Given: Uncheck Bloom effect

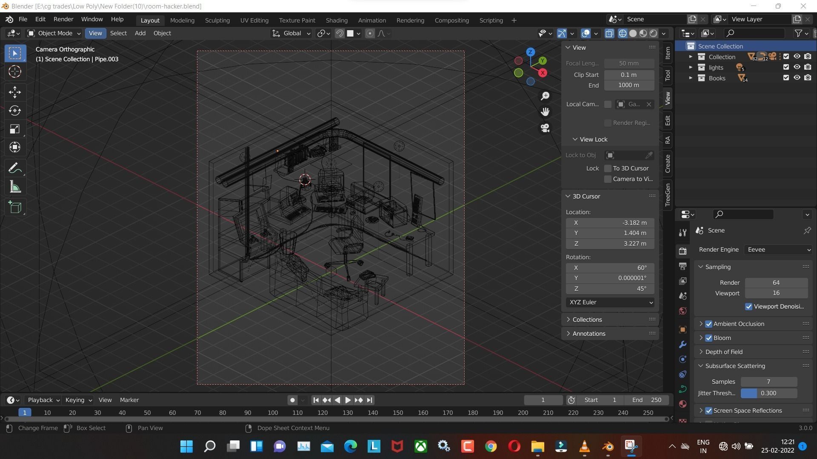Looking at the screenshot, I should coord(708,338).
